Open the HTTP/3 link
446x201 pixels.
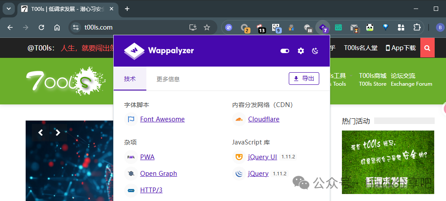point(151,190)
